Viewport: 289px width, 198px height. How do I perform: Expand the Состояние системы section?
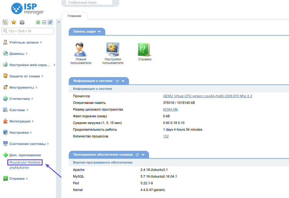48,144
